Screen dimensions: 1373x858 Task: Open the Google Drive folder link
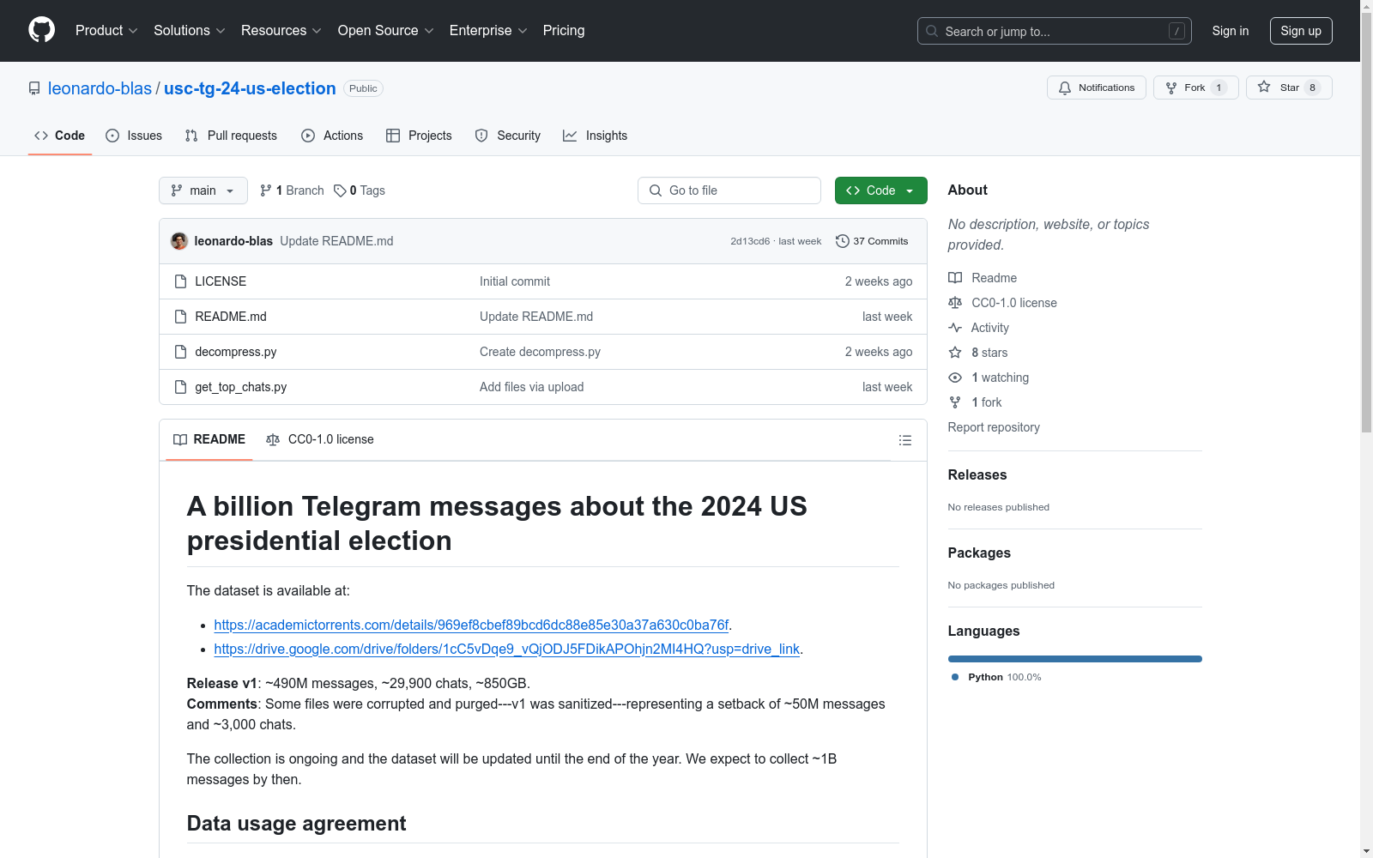tap(506, 650)
